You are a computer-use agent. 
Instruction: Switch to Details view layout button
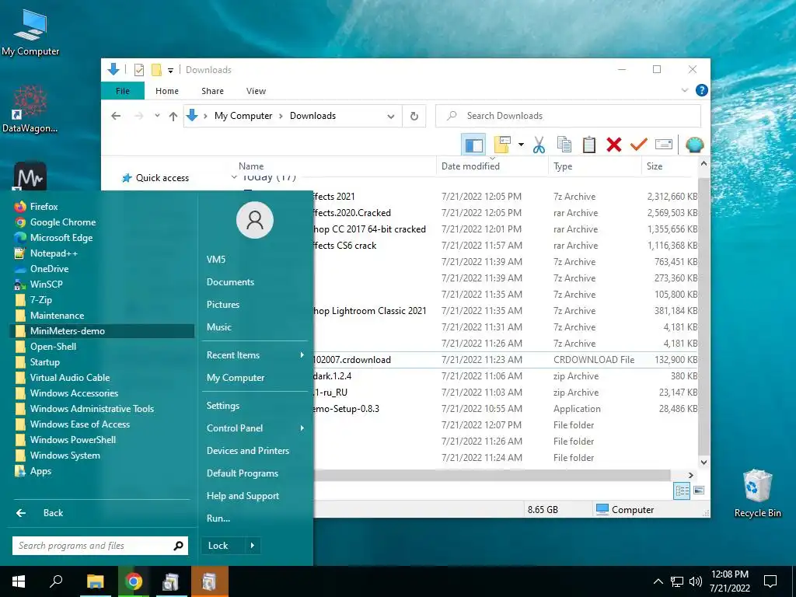[x=682, y=491]
